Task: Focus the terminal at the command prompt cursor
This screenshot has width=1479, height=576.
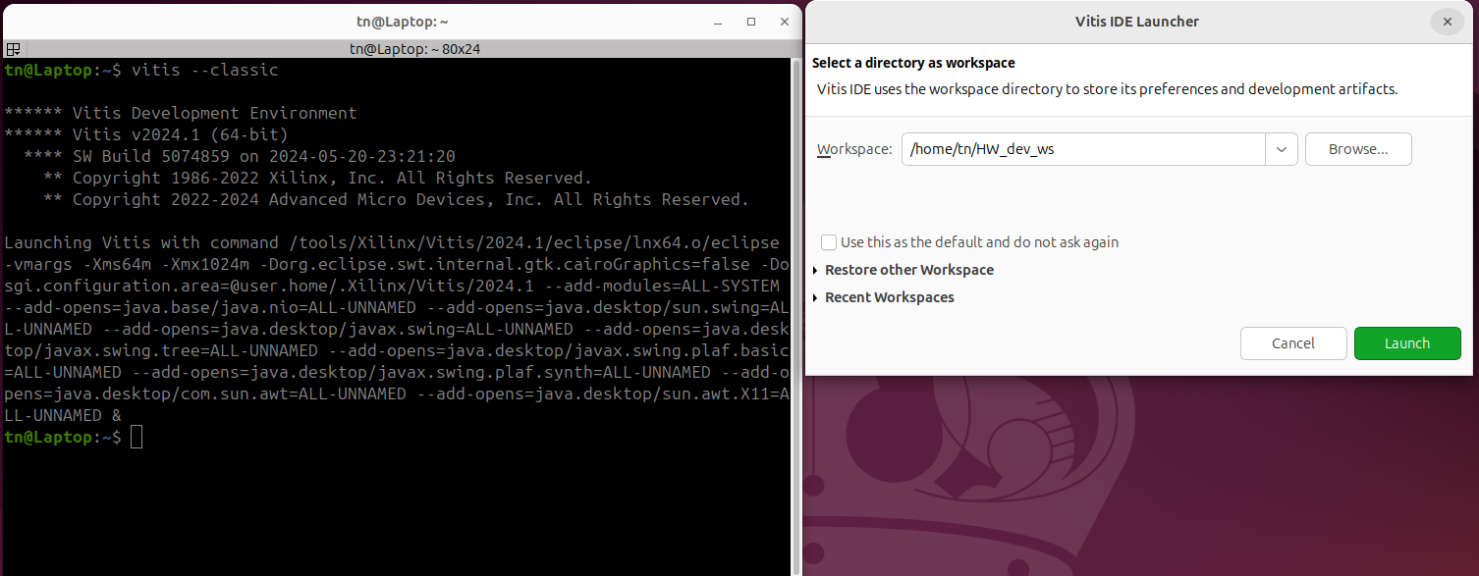Action: point(137,438)
